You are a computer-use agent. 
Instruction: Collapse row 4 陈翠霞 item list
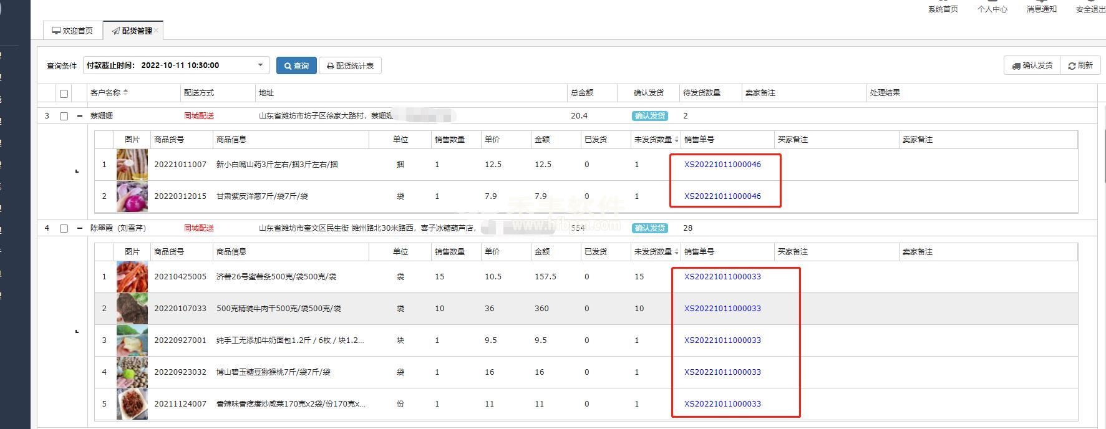pos(80,228)
